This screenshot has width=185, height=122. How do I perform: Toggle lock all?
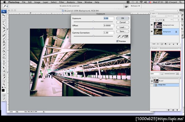click(x=164, y=20)
